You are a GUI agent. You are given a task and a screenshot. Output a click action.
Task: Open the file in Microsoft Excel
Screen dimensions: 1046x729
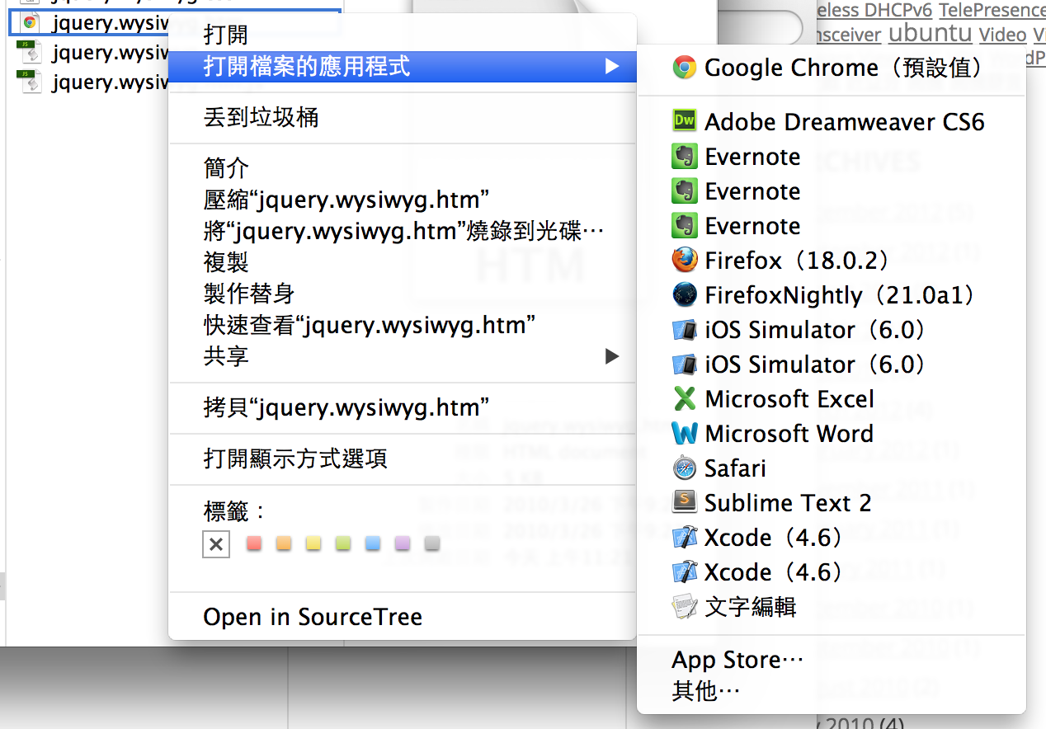point(832,399)
